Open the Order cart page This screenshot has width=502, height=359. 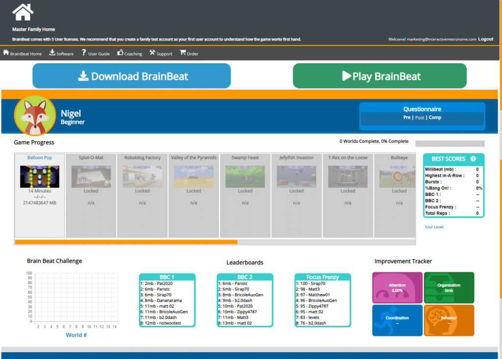click(x=189, y=53)
